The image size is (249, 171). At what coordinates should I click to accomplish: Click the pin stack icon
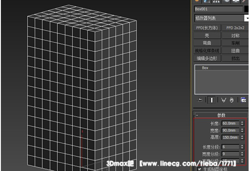click(199, 100)
